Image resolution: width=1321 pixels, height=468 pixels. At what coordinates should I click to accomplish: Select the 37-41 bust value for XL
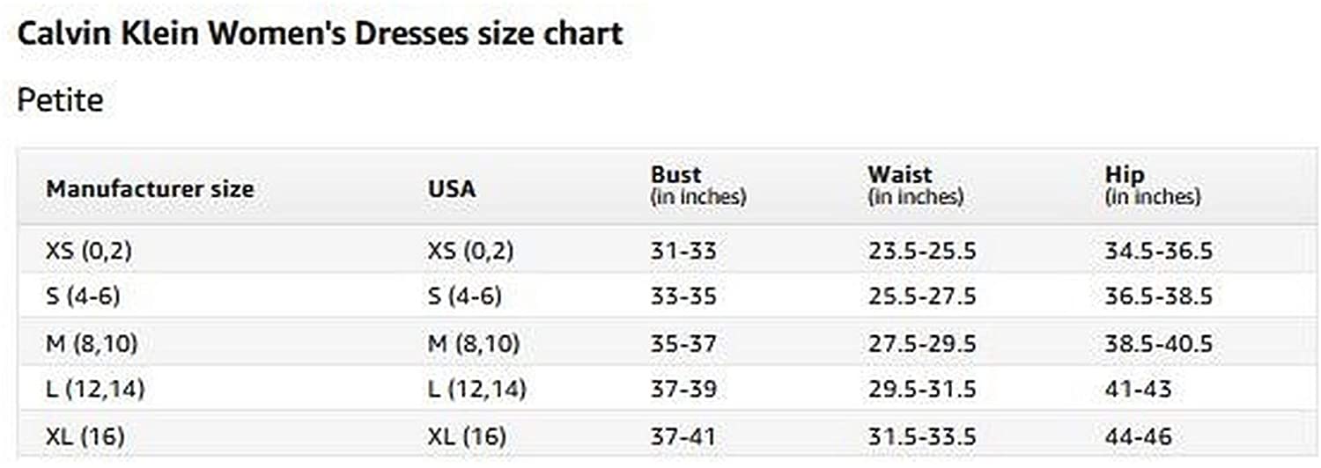pyautogui.click(x=683, y=436)
